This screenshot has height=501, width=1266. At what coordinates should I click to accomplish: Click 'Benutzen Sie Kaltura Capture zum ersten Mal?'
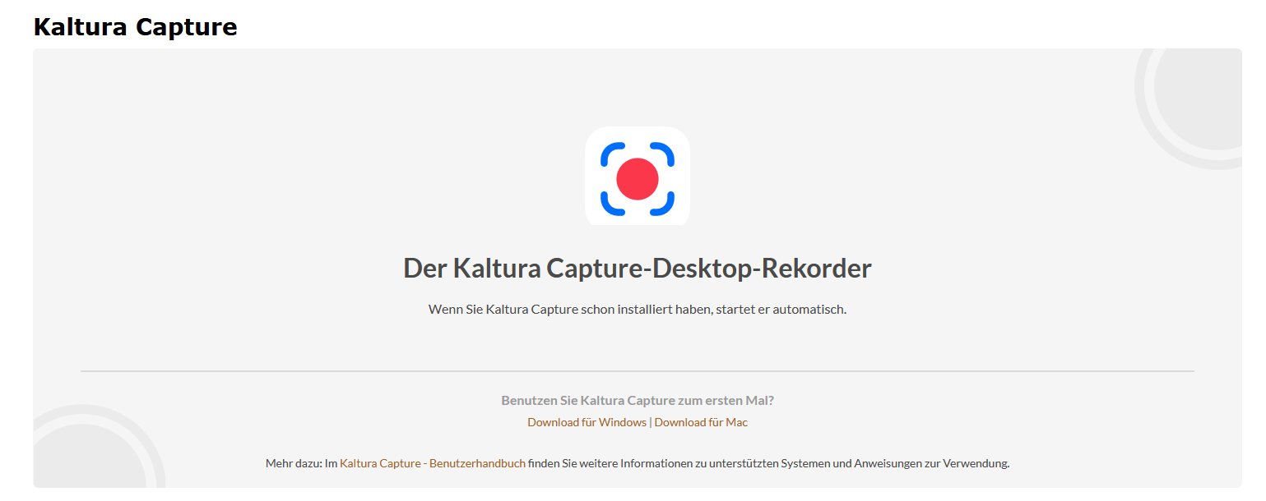pos(637,401)
